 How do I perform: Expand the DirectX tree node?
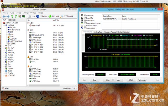tap(4, 62)
